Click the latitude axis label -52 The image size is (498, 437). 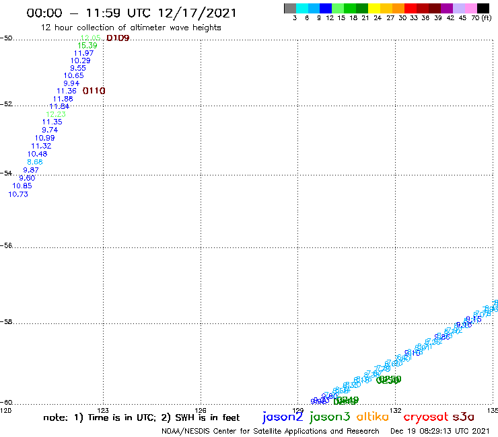6,104
